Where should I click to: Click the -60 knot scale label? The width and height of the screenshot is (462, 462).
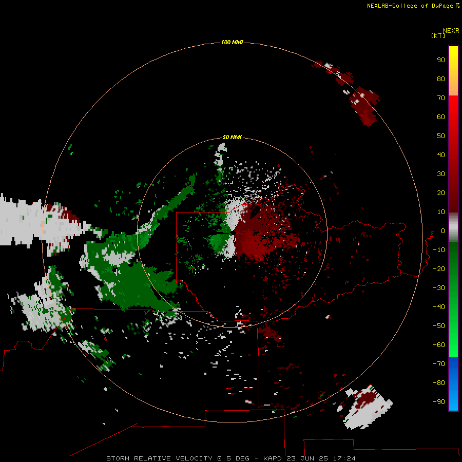[439, 345]
